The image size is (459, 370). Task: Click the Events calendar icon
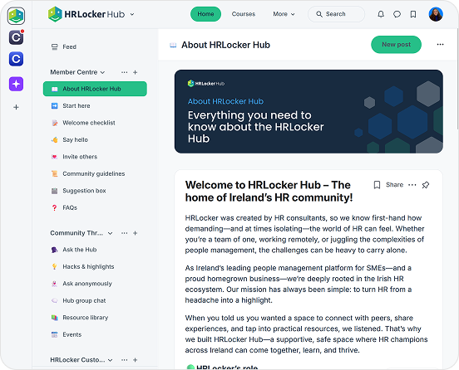[x=54, y=334]
